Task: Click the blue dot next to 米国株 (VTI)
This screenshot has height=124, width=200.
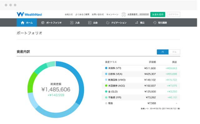Action: tap(106, 68)
